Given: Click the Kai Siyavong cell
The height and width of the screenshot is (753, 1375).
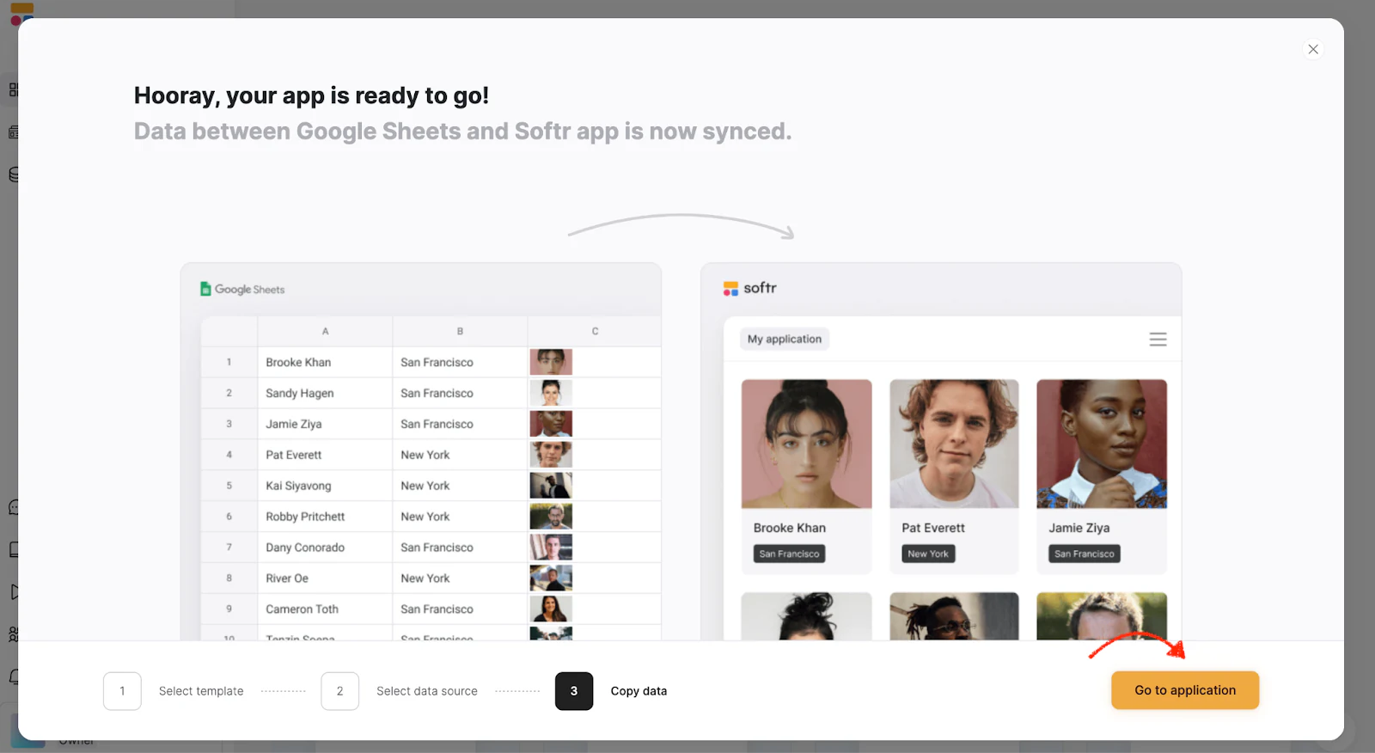Looking at the screenshot, I should click(x=325, y=486).
